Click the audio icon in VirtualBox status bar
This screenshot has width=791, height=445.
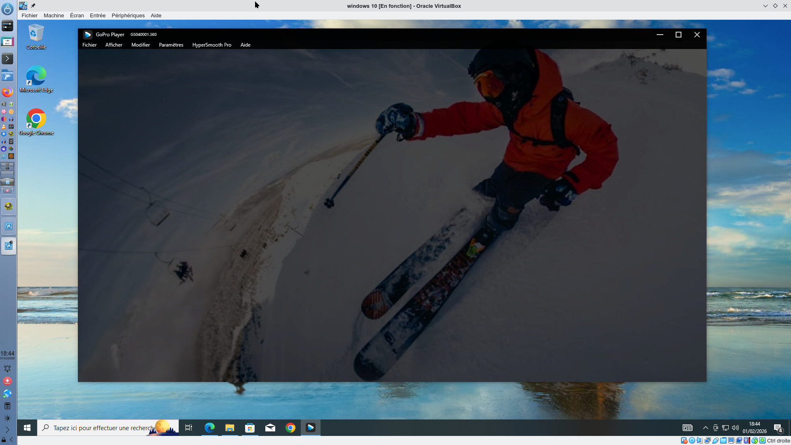click(x=700, y=441)
